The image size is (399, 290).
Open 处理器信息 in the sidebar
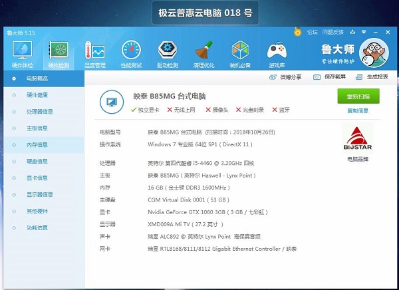44,112
